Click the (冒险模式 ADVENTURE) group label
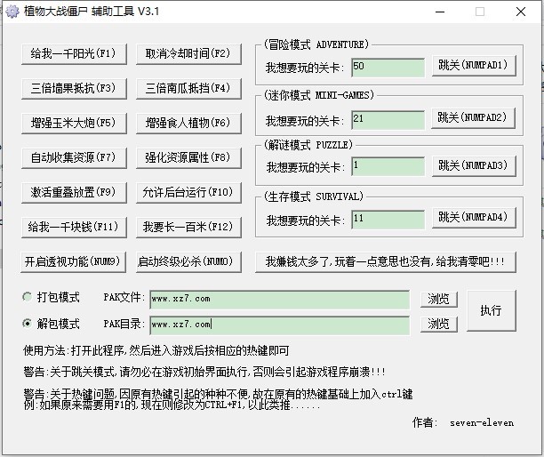544x457 pixels. 316,44
